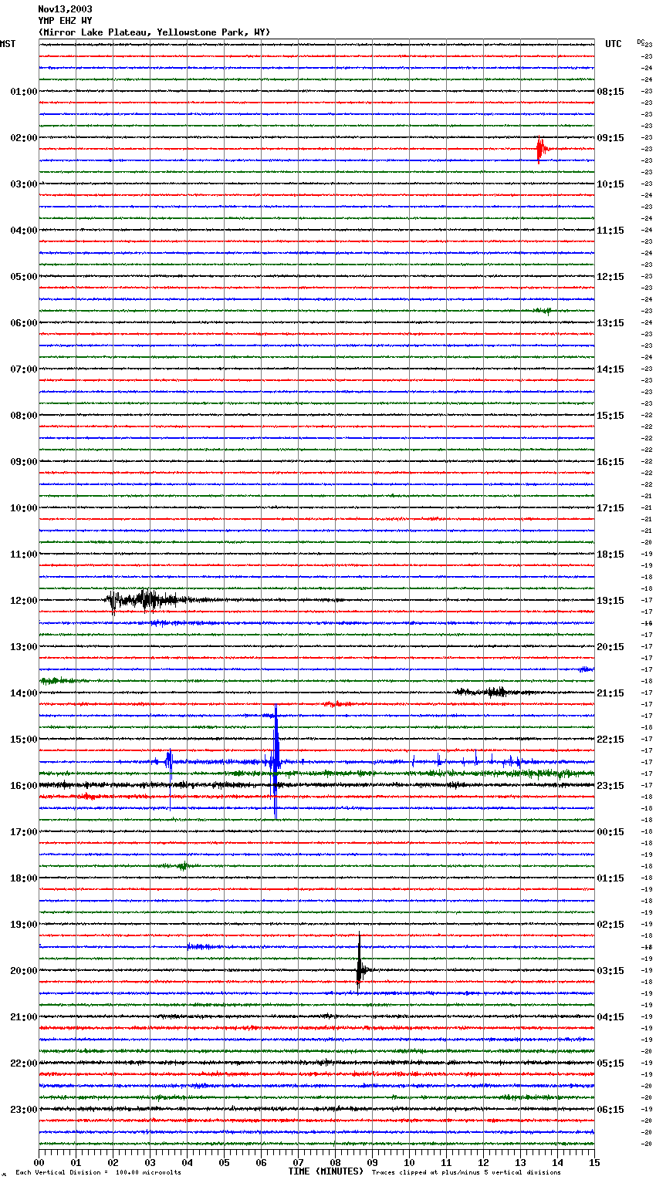Image resolution: width=656 pixels, height=1183 pixels.
Task: Click the black spike on the 20:00 trace
Action: pyautogui.click(x=360, y=964)
